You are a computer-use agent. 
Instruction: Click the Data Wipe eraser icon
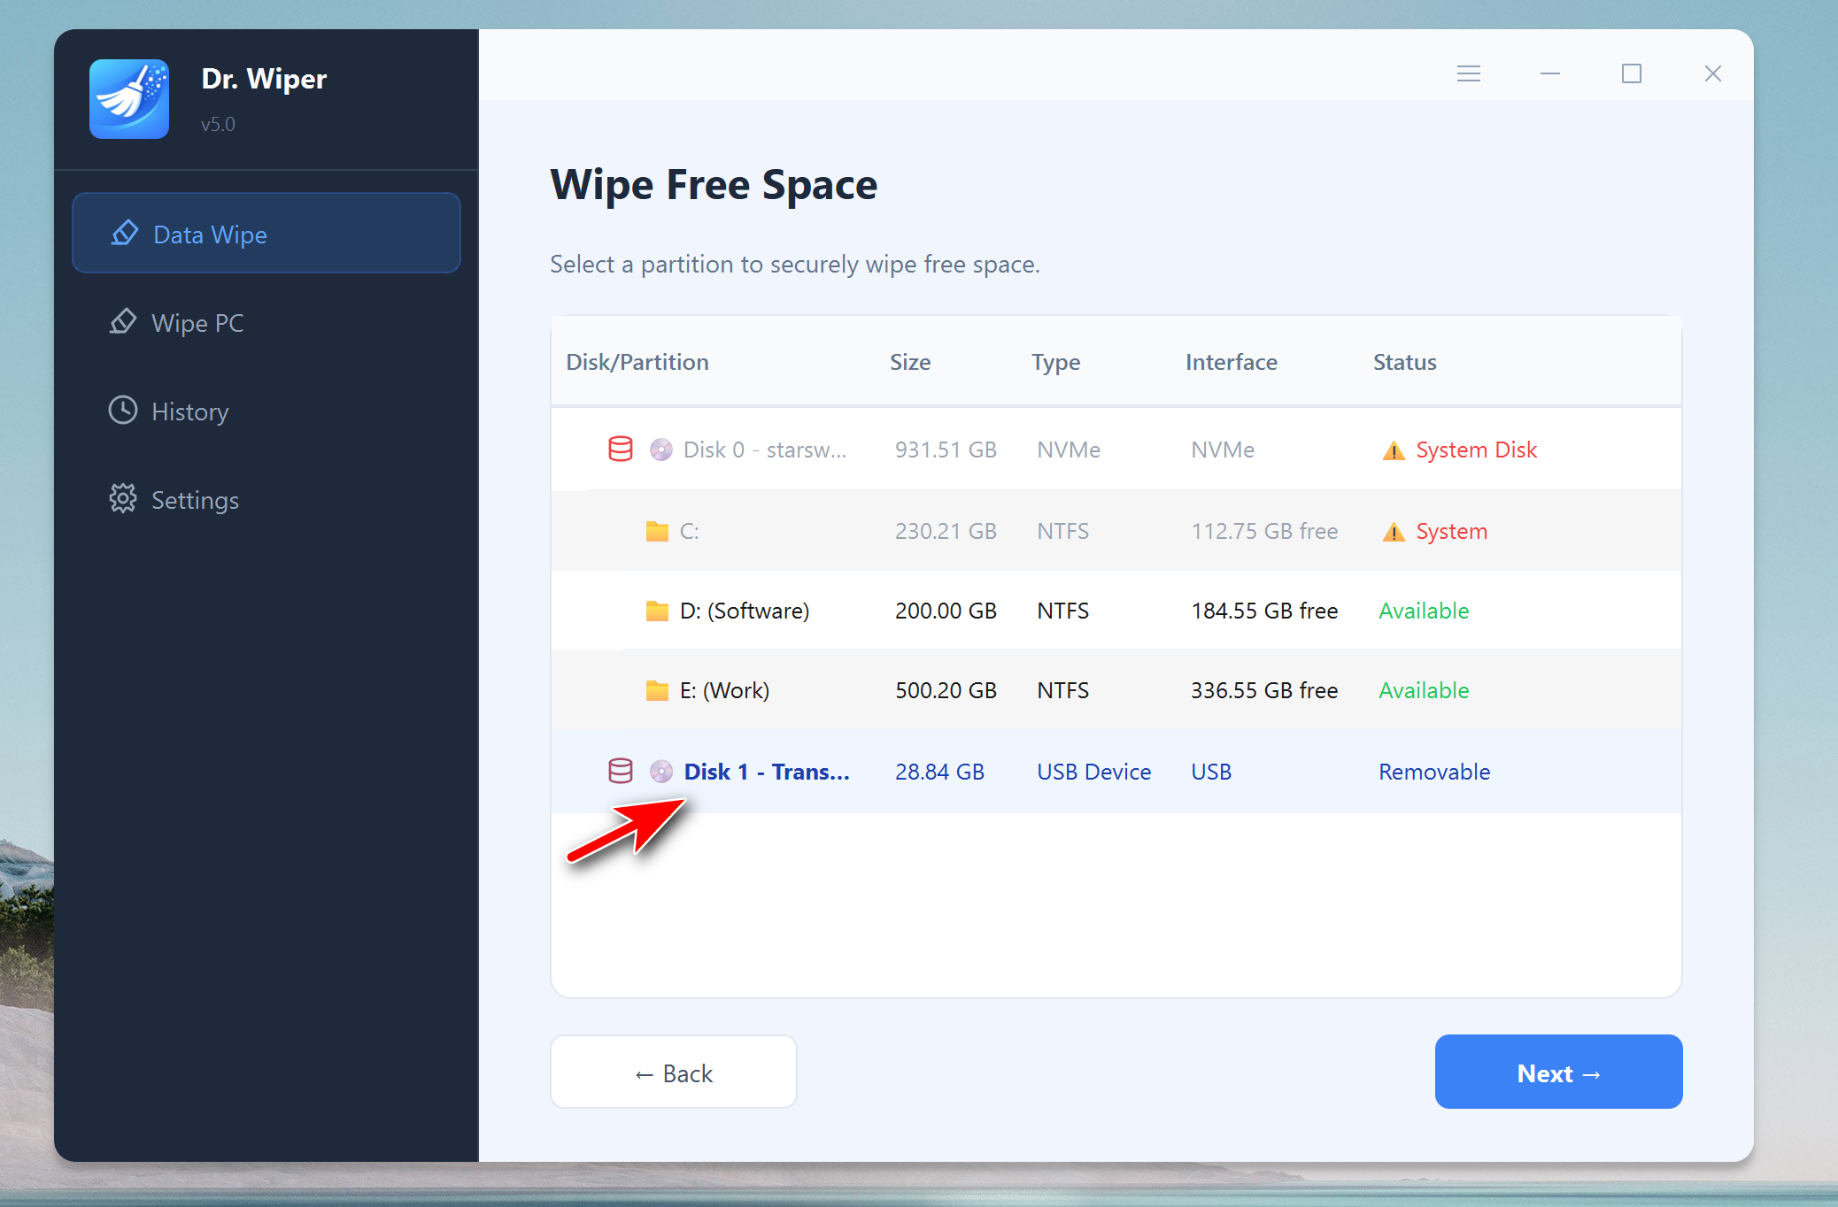coord(125,234)
